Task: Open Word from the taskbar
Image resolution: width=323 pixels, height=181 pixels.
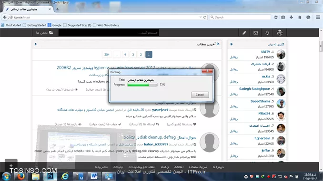Action: pos(94,176)
